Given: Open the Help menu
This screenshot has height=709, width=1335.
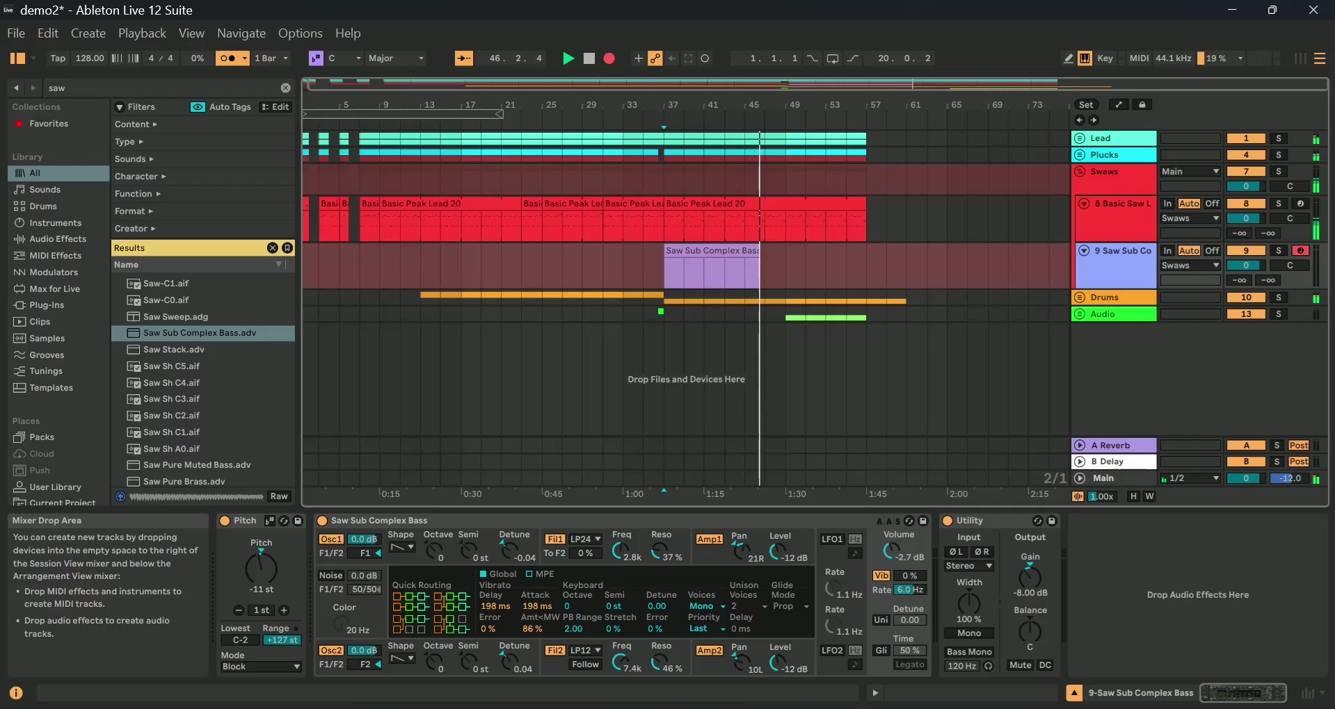Looking at the screenshot, I should (x=348, y=33).
